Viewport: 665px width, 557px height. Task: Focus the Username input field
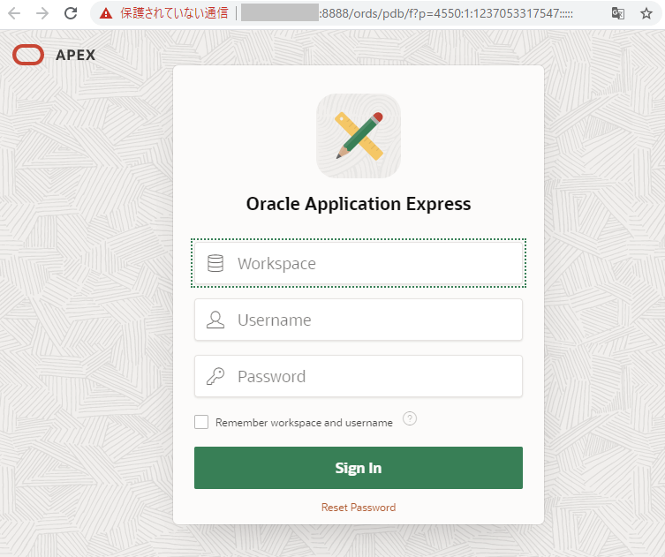tap(359, 320)
